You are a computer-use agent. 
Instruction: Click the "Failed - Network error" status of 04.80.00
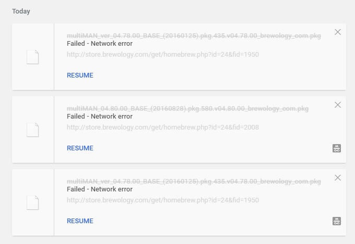coord(100,117)
